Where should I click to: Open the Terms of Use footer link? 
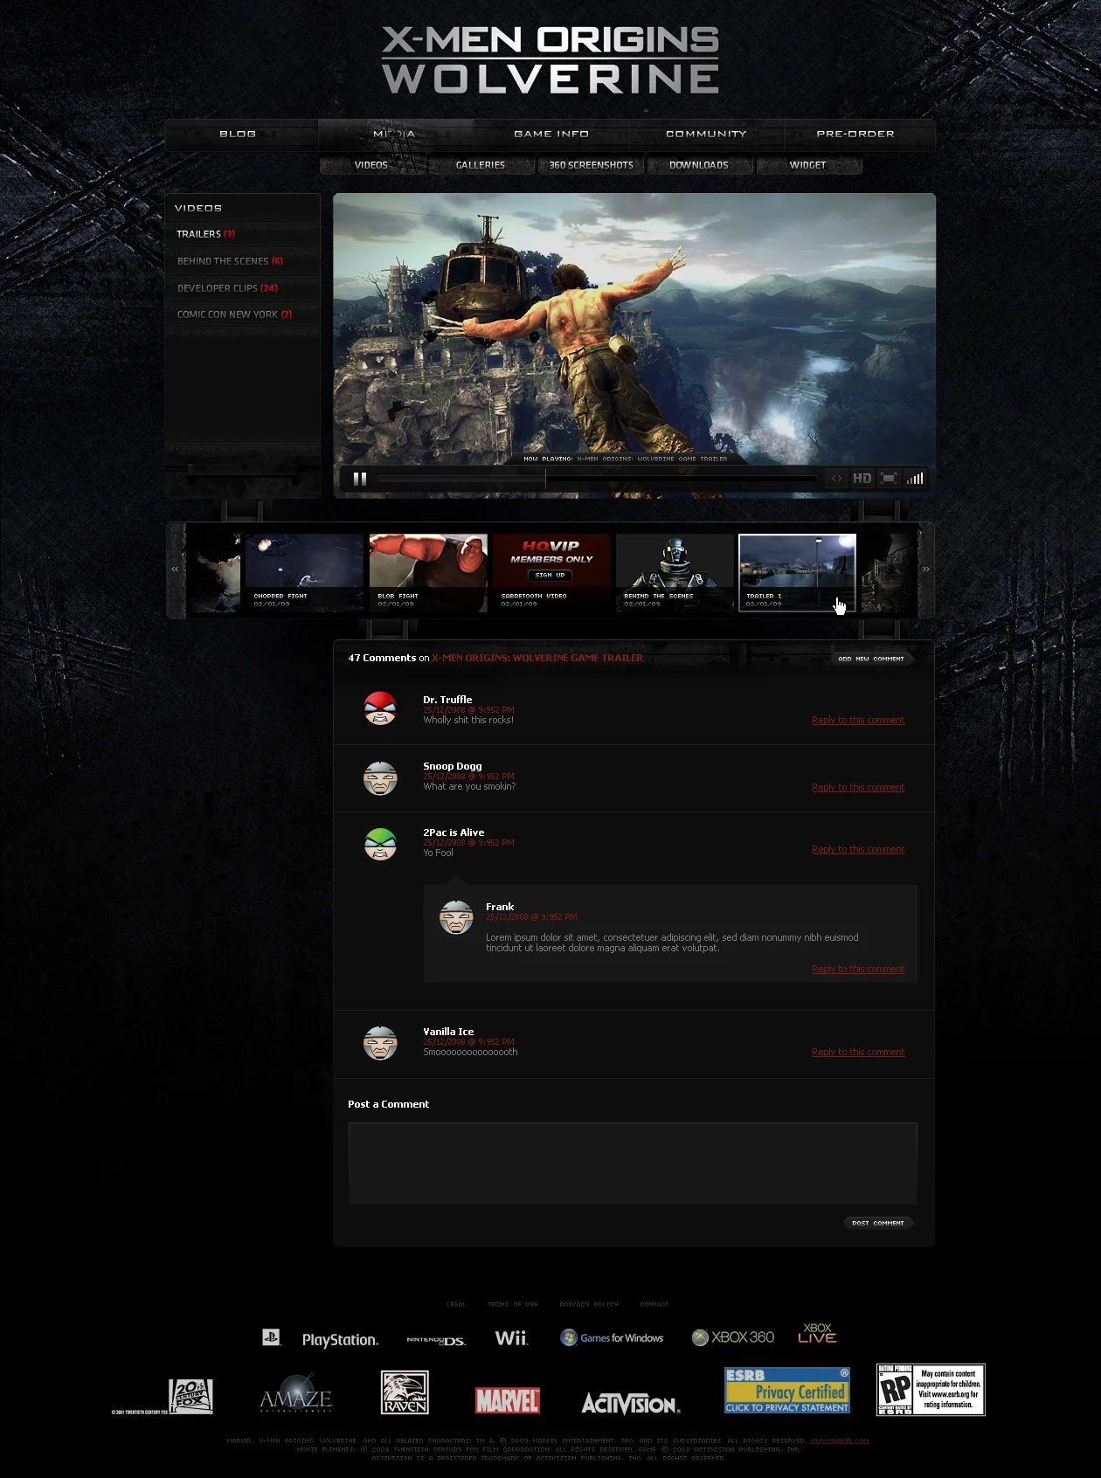[x=513, y=1304]
